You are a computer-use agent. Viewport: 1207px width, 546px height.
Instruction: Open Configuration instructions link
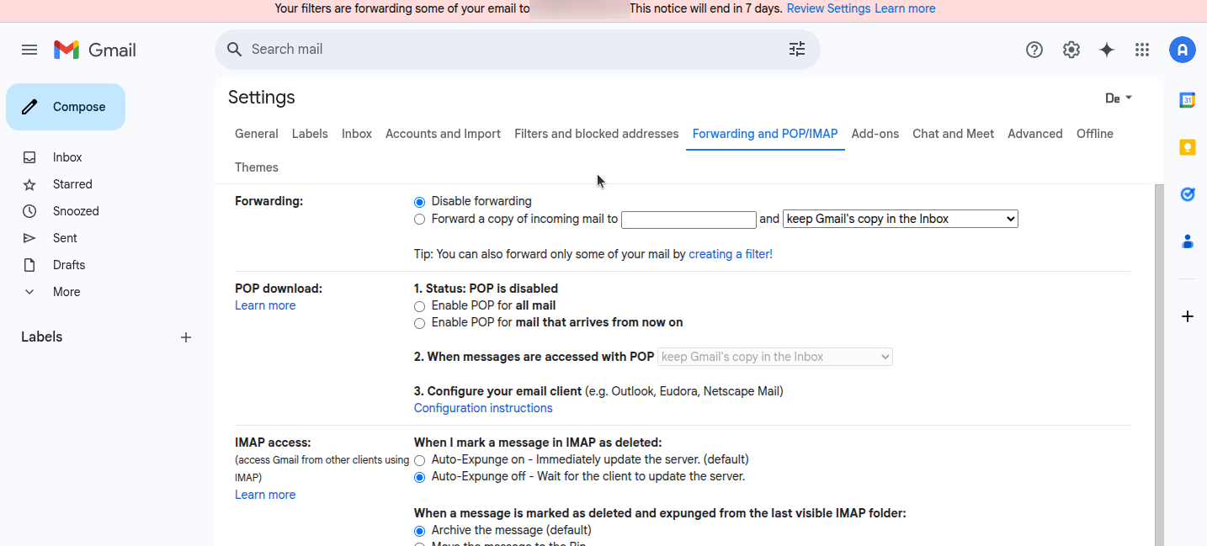click(x=483, y=408)
